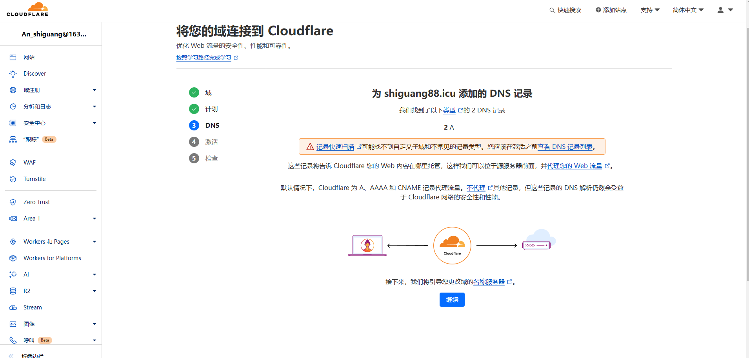Open the 网站 sidebar icon
749x358 pixels.
tap(13, 57)
